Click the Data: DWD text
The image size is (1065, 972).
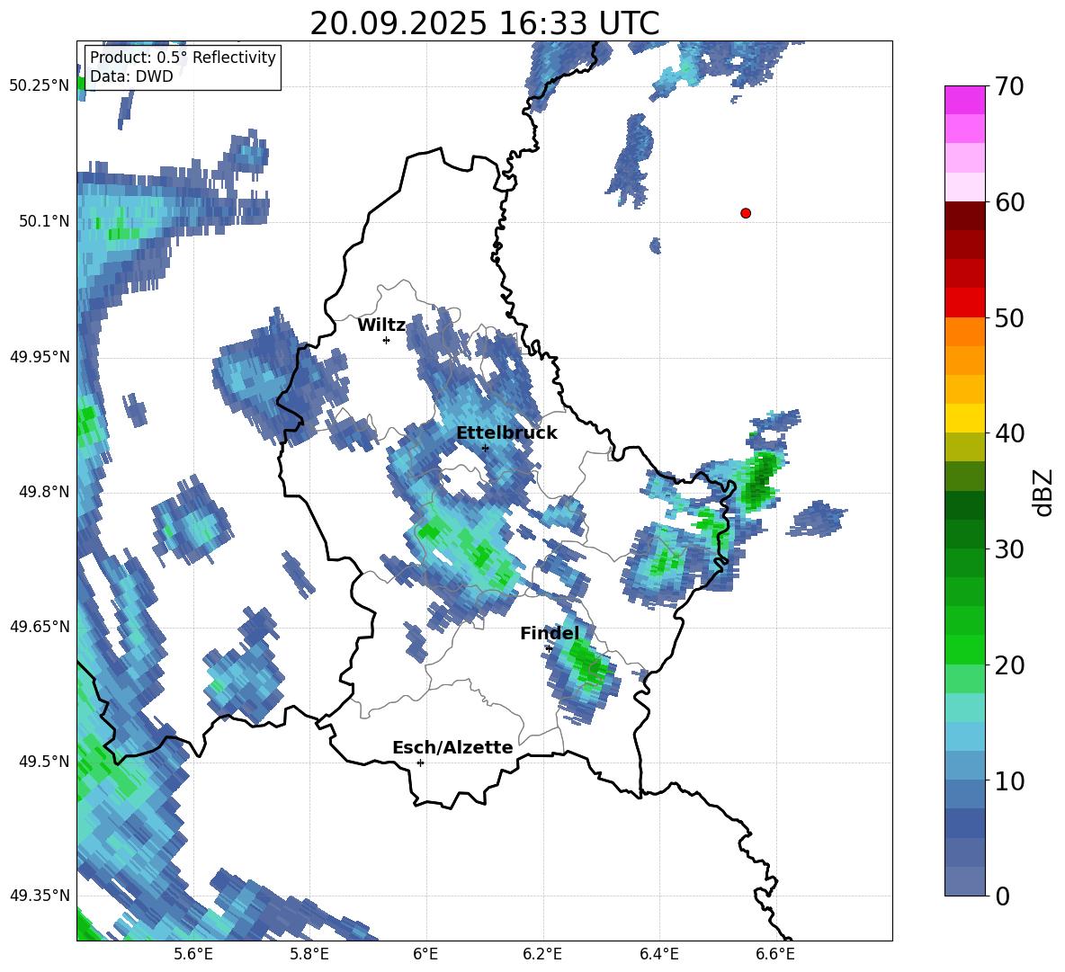click(131, 76)
